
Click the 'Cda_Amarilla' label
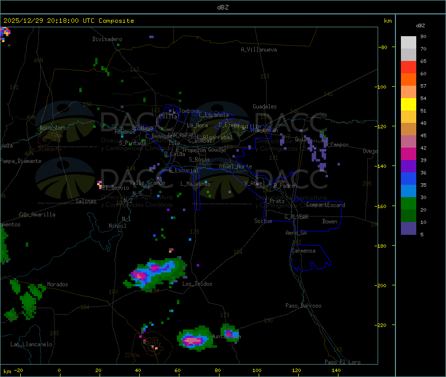coord(37,215)
